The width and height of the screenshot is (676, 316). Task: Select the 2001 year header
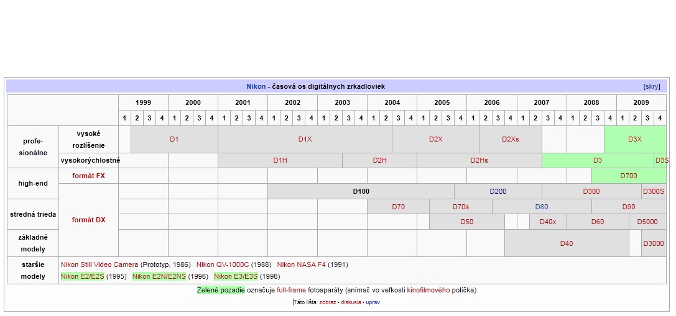243,102
